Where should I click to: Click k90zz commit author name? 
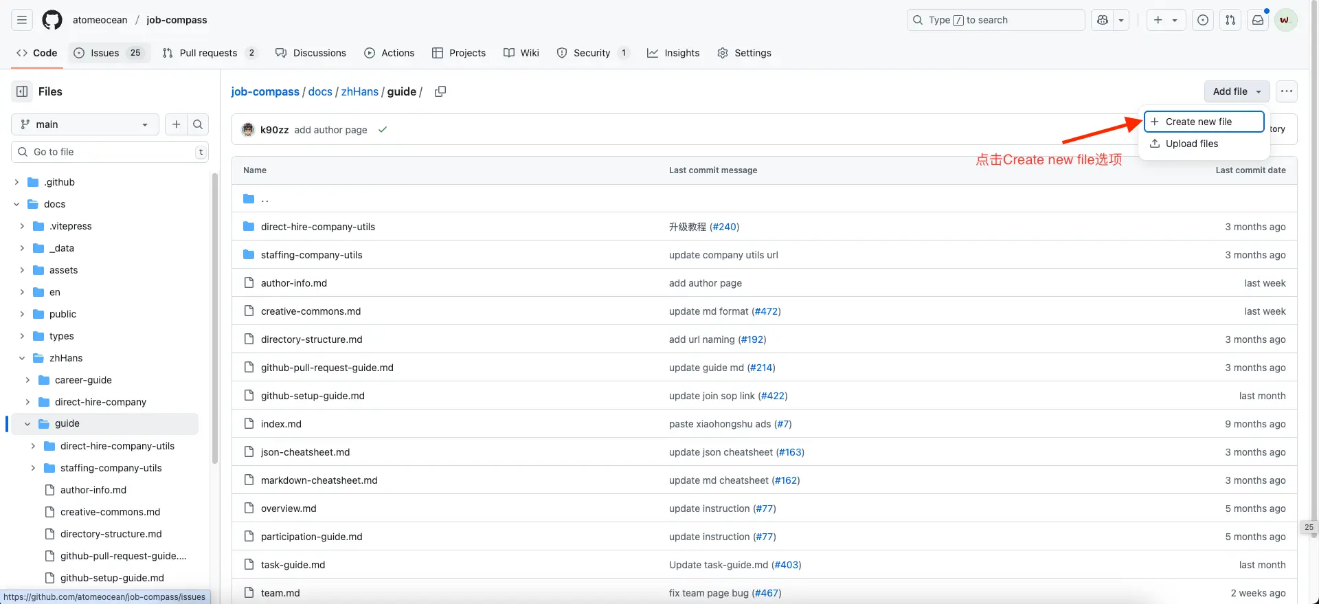274,130
